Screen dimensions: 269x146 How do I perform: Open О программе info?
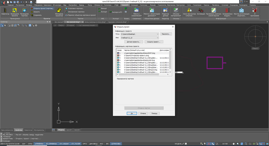point(255,12)
